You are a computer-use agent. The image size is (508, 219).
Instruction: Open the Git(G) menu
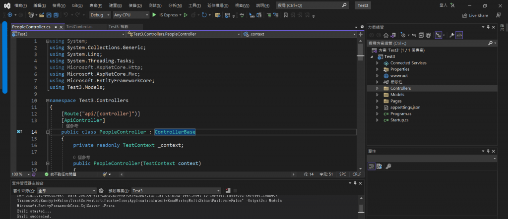(77, 5)
